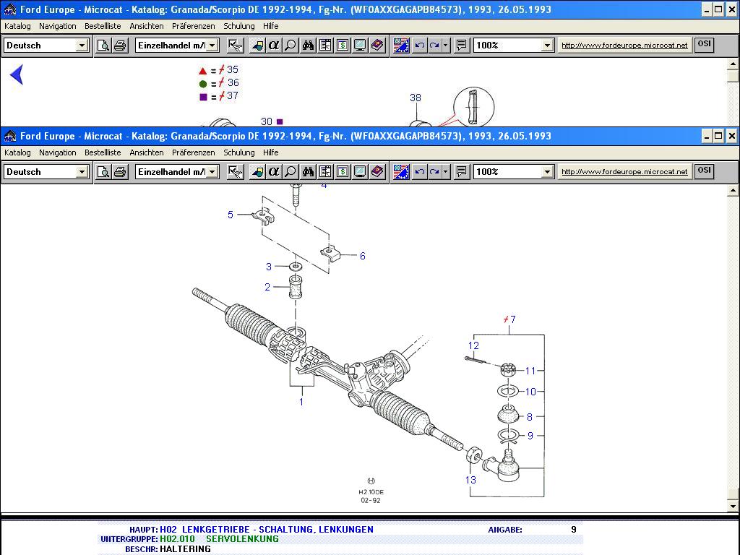Image resolution: width=740 pixels, height=555 pixels.
Task: Click callout 5 bracket label on the diagram
Action: point(231,215)
